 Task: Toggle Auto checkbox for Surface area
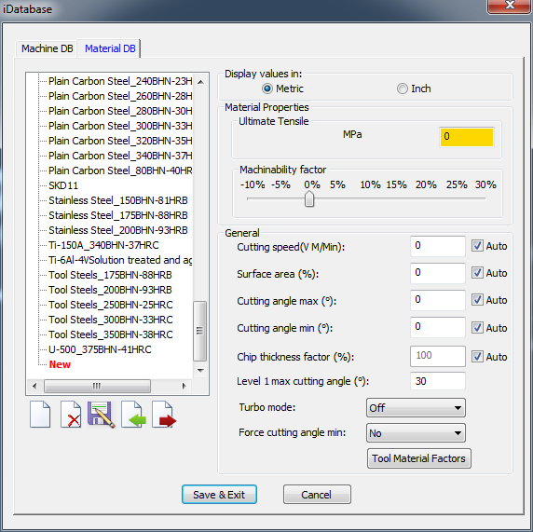[x=477, y=273]
